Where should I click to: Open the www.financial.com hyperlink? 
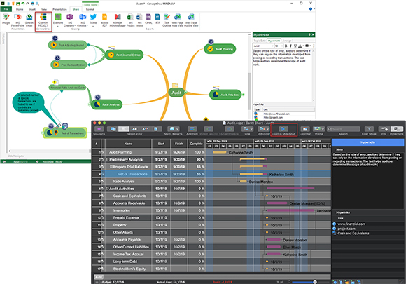(x=351, y=224)
